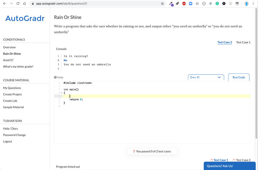Collapse the code fold arrow at line 4
This screenshot has height=170, width=258.
click(x=61, y=93)
